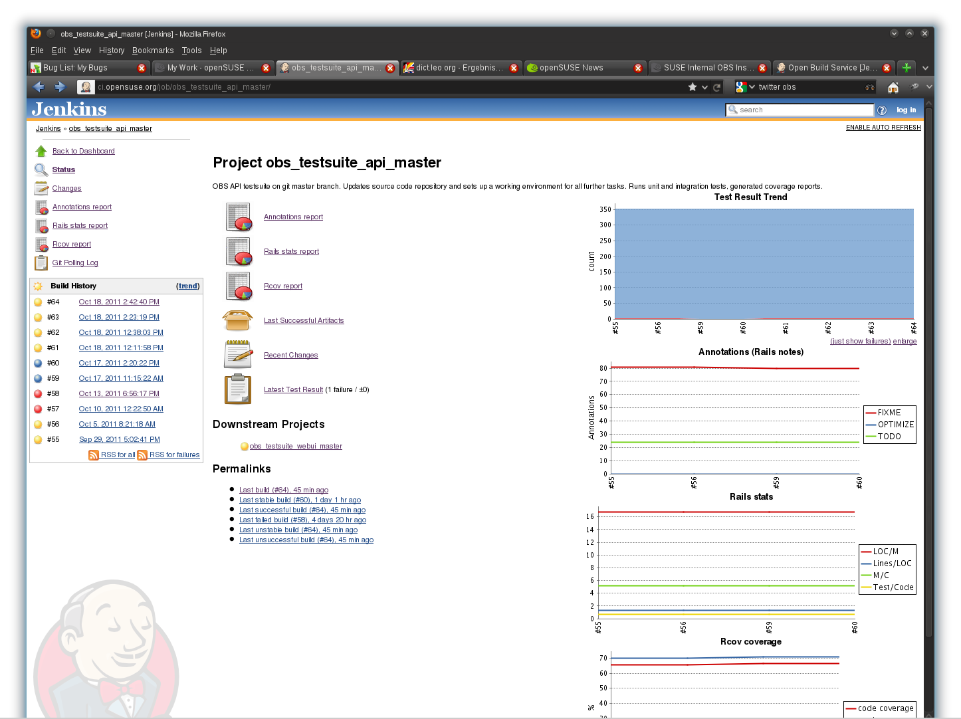961x719 pixels.
Task: Click the Status magnifier icon in sidebar
Action: click(41, 169)
